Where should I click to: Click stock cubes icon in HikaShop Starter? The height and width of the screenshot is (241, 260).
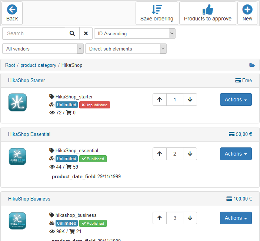click(x=52, y=105)
